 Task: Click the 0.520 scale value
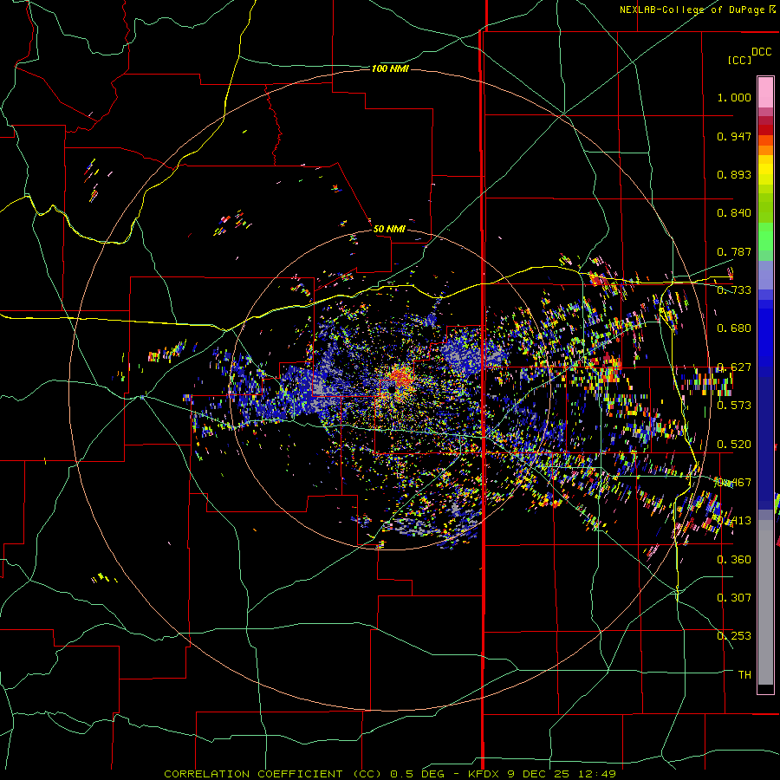pyautogui.click(x=734, y=445)
